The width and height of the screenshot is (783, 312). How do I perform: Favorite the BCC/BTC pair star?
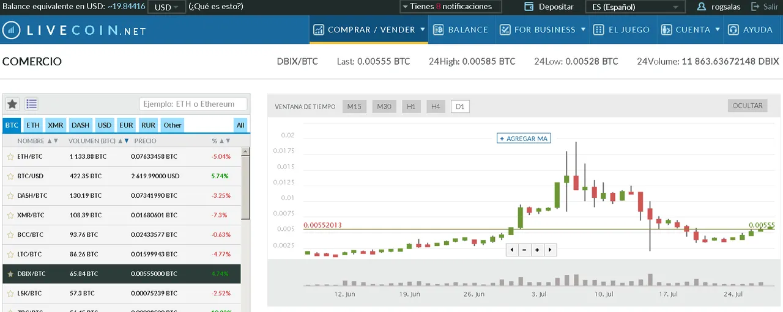pos(10,235)
